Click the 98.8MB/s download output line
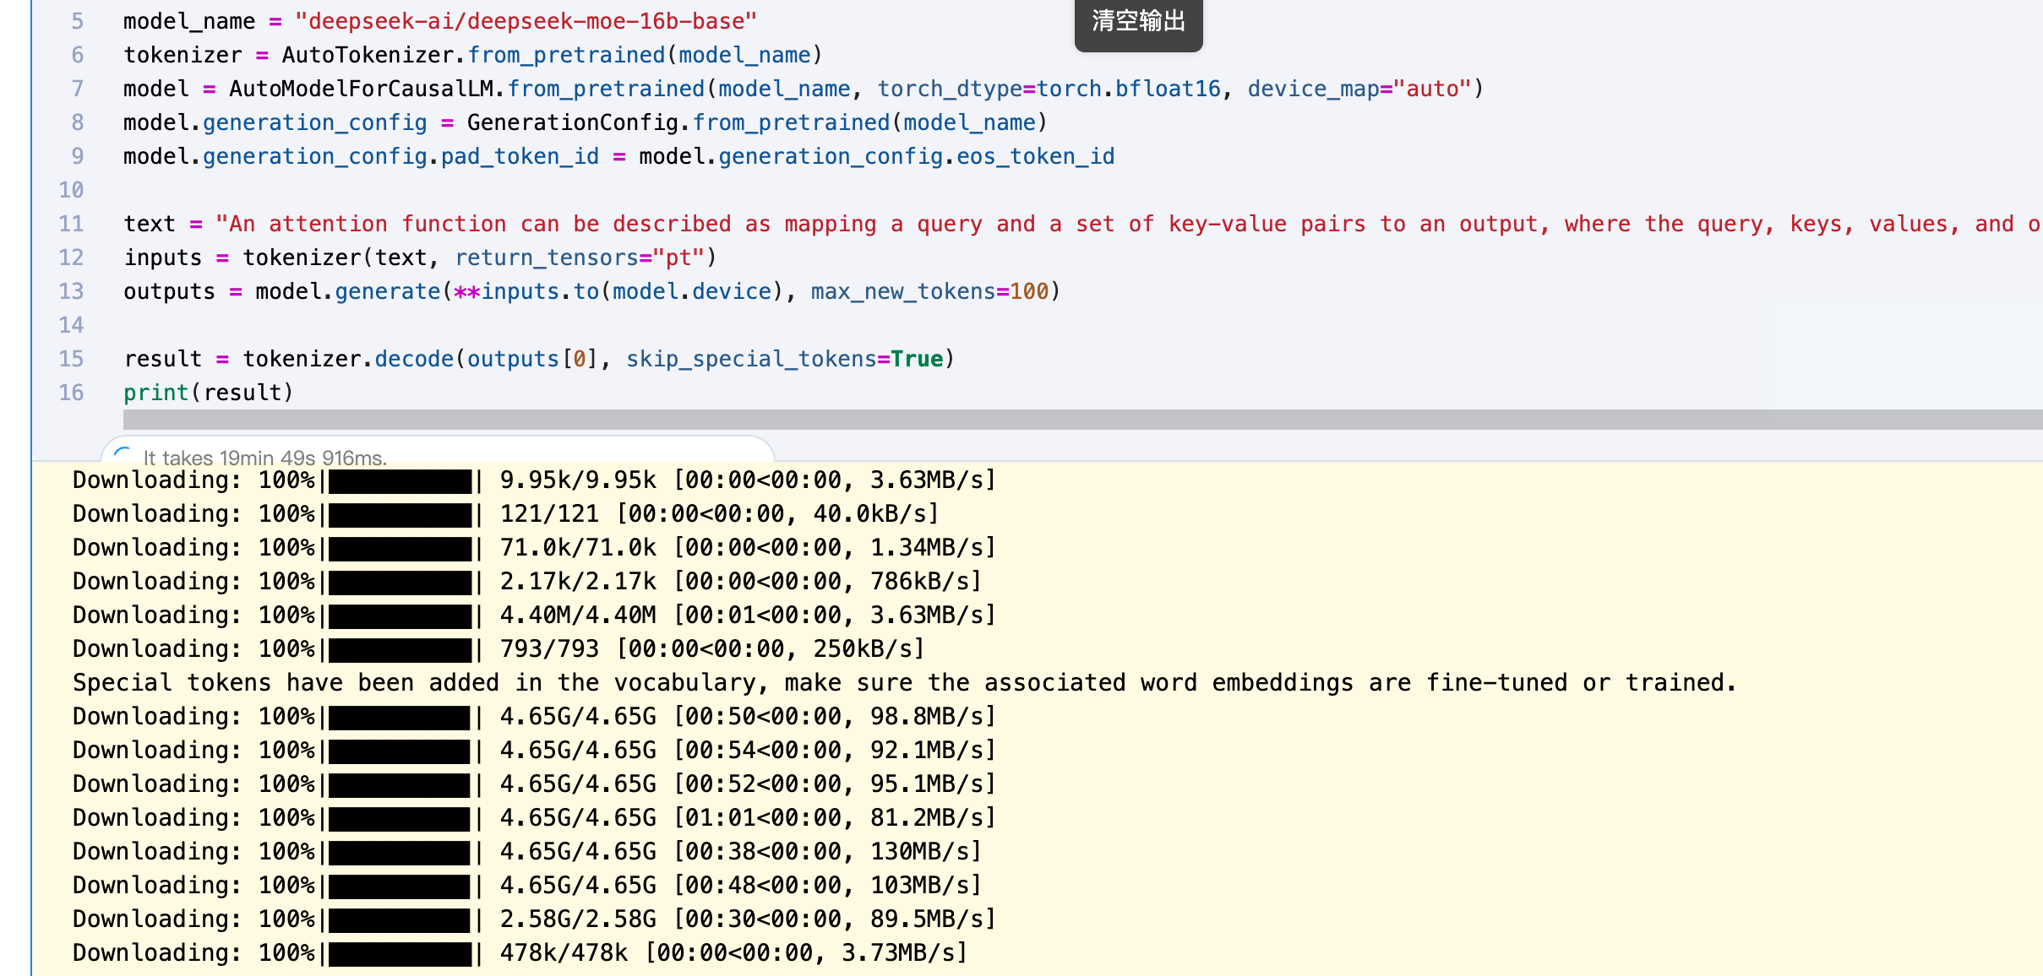 534,717
